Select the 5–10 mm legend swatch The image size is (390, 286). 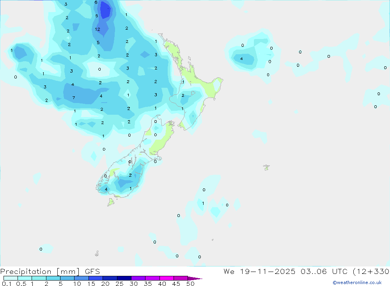pos(67,278)
